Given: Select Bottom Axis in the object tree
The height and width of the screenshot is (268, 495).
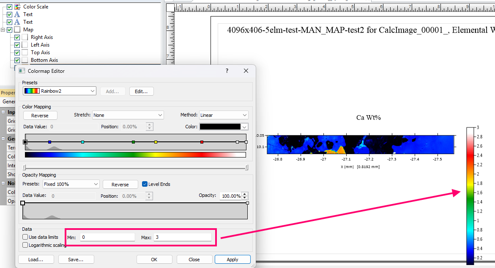Looking at the screenshot, I should (44, 60).
